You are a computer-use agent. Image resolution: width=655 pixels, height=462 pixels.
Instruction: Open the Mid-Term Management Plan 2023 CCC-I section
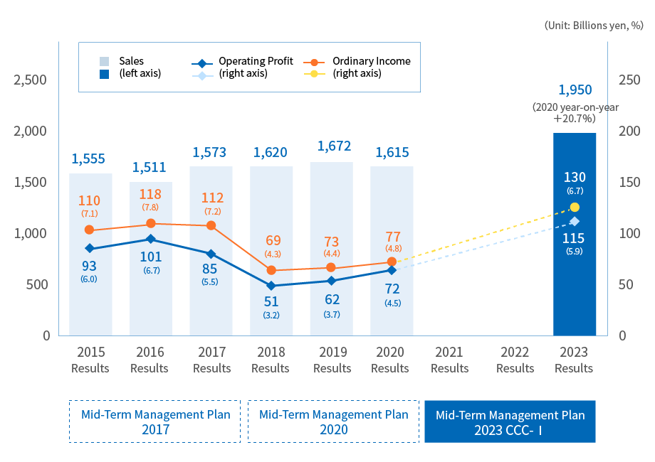coord(510,421)
